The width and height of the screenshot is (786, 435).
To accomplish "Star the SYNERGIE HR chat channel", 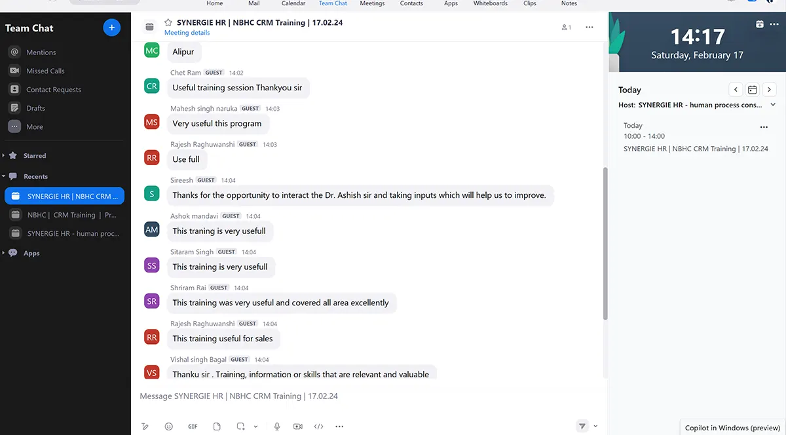I will point(168,23).
